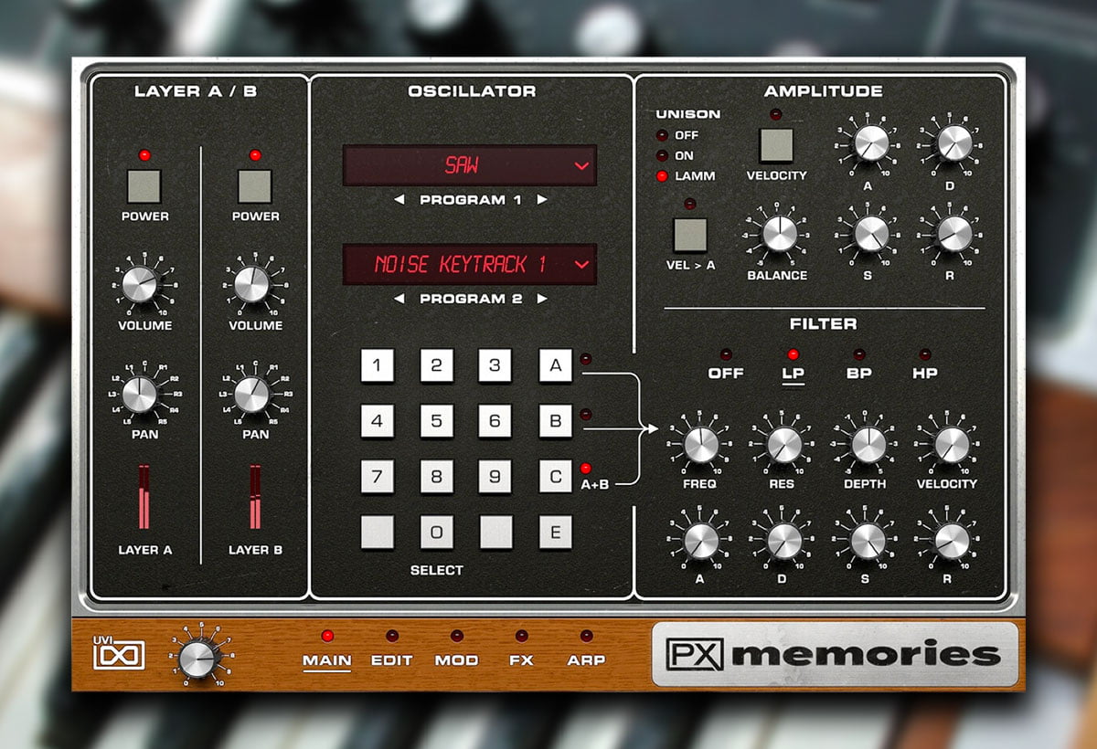Image resolution: width=1097 pixels, height=749 pixels.
Task: Select the C keypad button for A+B routing
Action: click(555, 477)
